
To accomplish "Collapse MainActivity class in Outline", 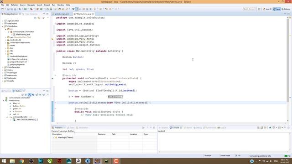I will click(x=3, y=101).
